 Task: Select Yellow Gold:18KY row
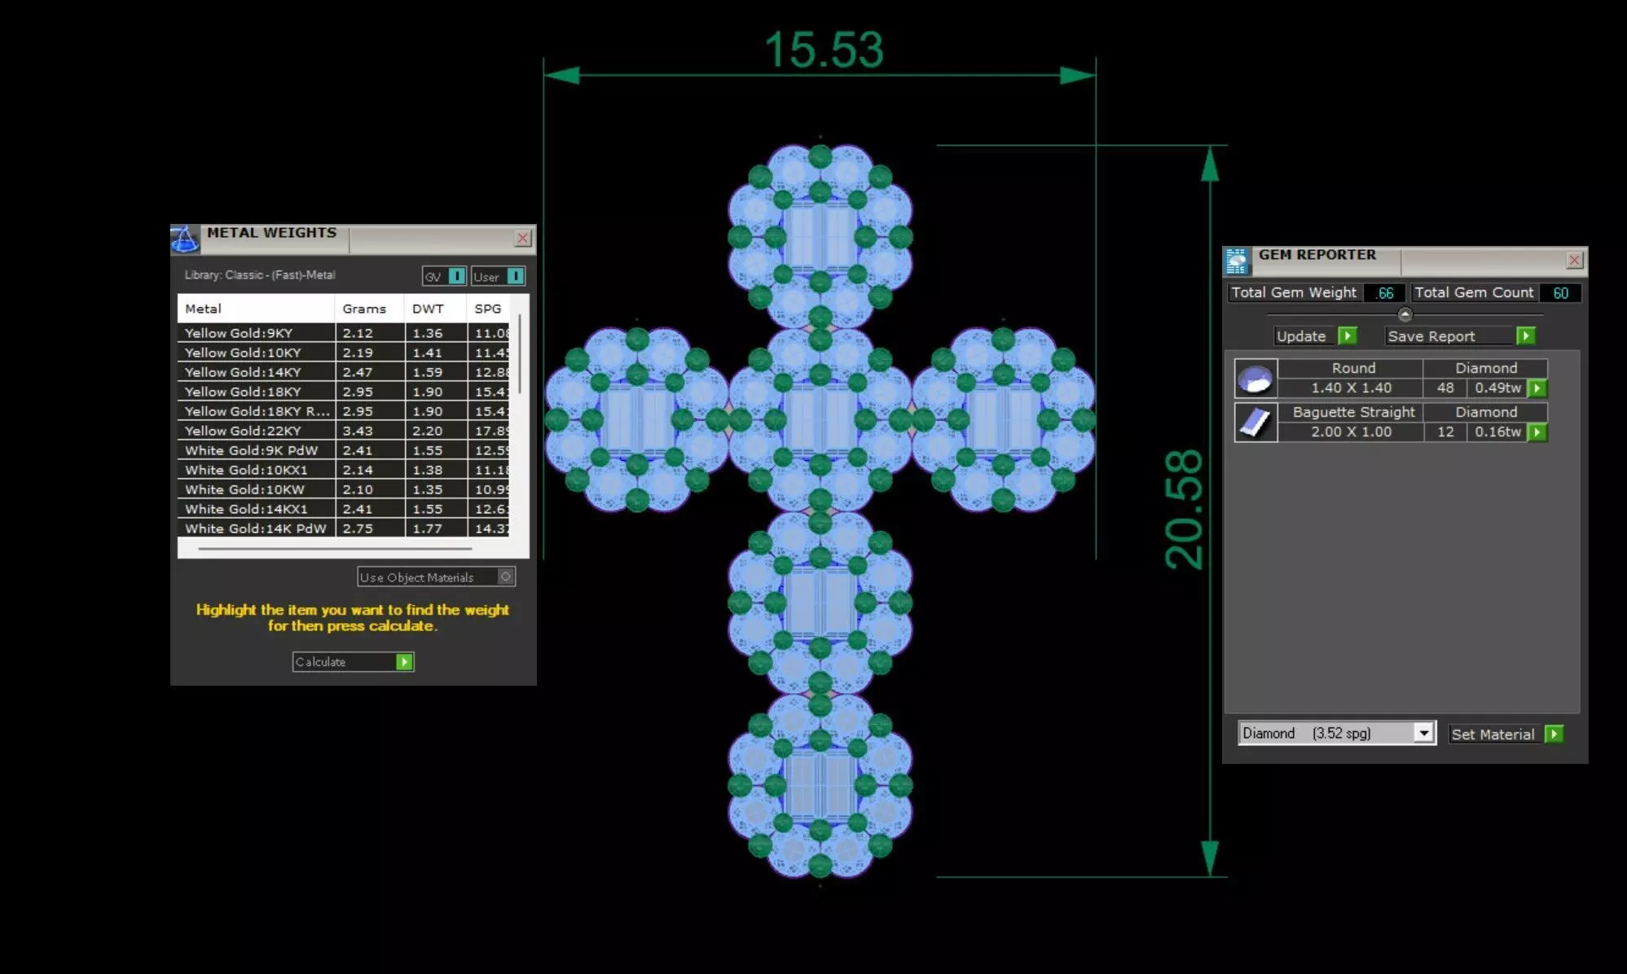tap(342, 392)
